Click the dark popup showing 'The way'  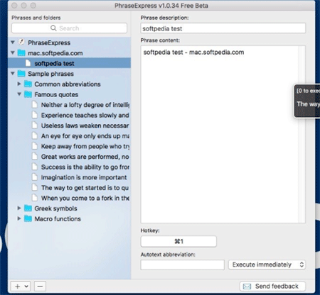[x=307, y=101]
